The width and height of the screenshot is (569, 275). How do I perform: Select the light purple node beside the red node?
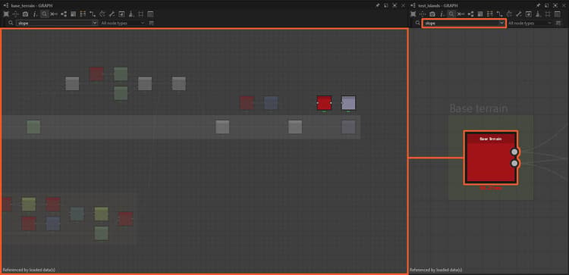tap(348, 103)
